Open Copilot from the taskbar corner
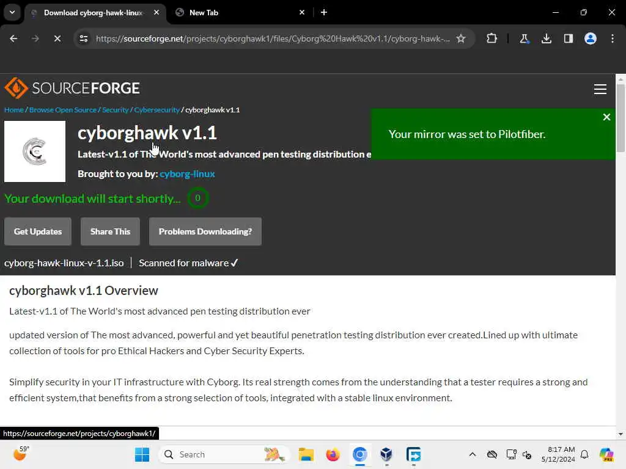Image resolution: width=626 pixels, height=469 pixels. (x=606, y=454)
